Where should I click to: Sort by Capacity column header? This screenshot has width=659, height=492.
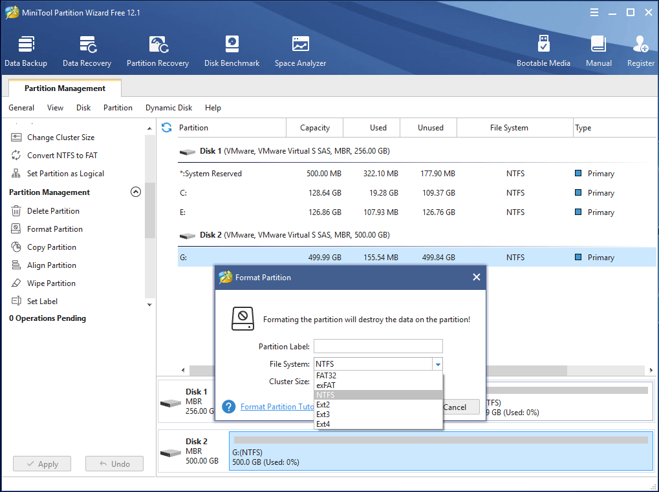(x=315, y=127)
